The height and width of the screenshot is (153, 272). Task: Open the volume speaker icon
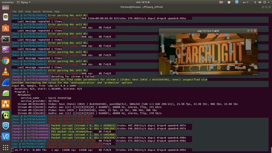click(260, 3)
